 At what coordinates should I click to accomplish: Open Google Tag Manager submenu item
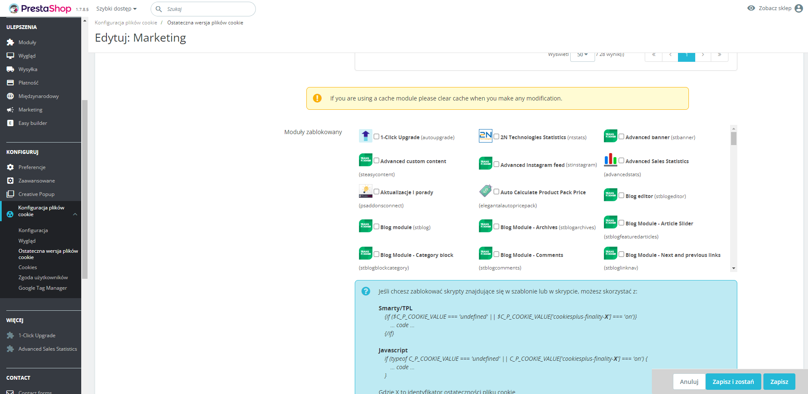[x=43, y=288]
